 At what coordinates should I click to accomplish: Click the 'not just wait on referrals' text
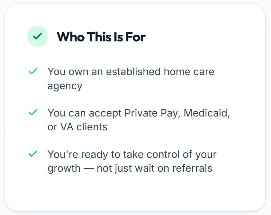(154, 168)
